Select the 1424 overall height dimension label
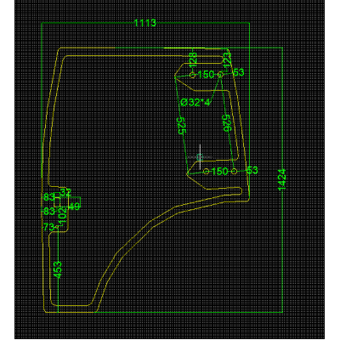The width and height of the screenshot is (340, 340). pos(281,179)
